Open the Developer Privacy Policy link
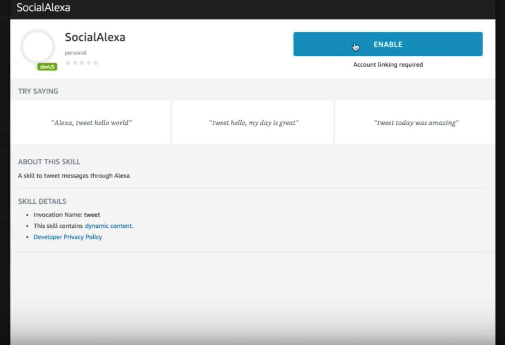This screenshot has height=345, width=505. point(67,237)
